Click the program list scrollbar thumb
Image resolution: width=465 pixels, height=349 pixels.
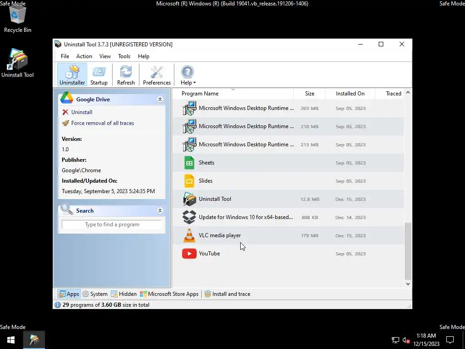408,251
